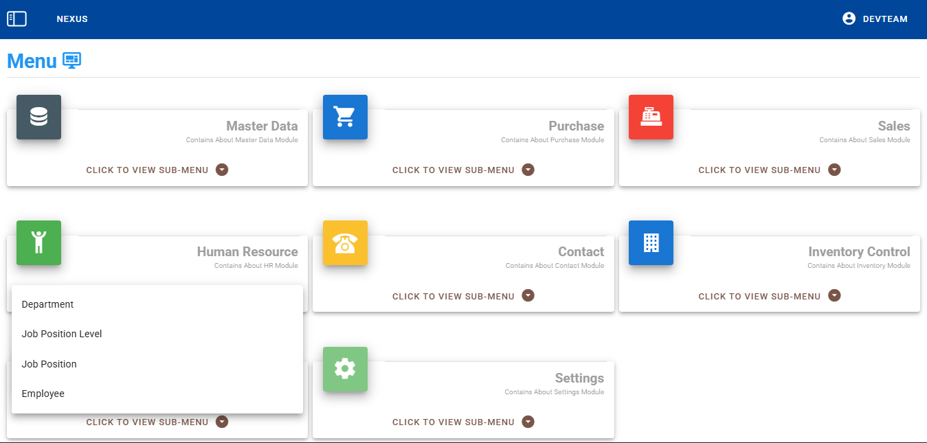This screenshot has height=443, width=927.
Task: Click the monitor icon beside Menu heading
Action: (x=72, y=60)
